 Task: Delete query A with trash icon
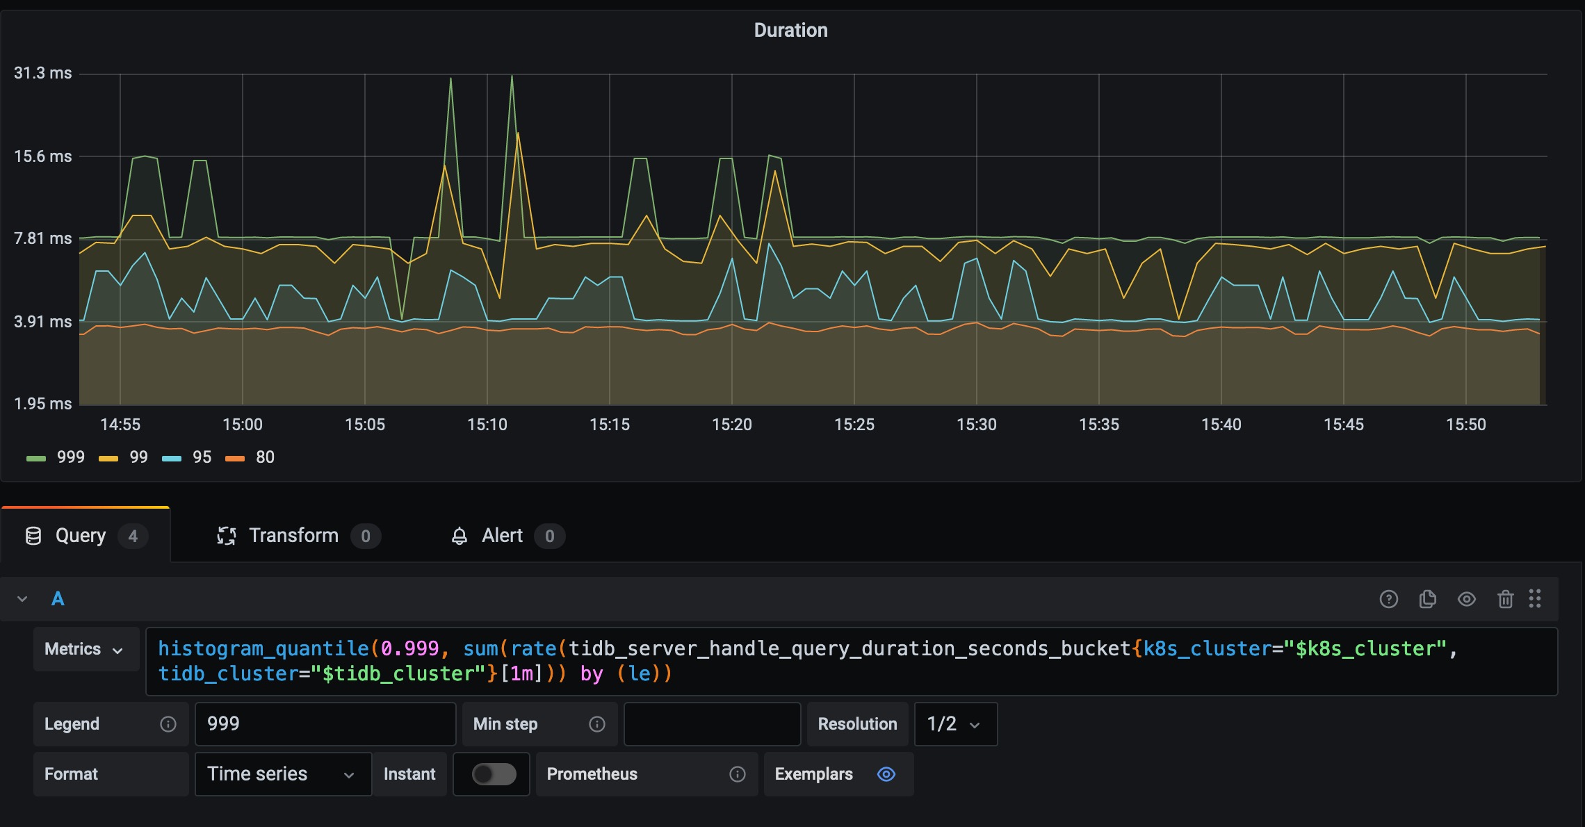1505,599
